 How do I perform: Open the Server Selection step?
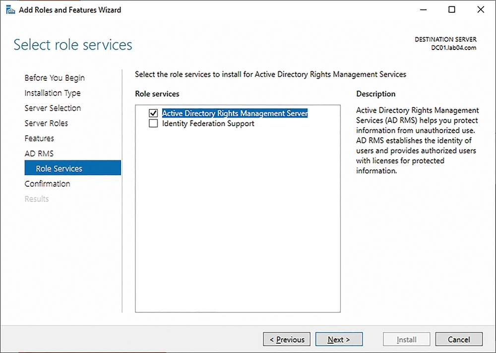tap(53, 108)
